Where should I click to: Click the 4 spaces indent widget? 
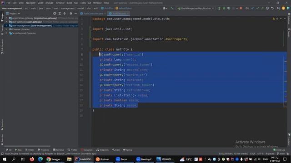pos(270,154)
